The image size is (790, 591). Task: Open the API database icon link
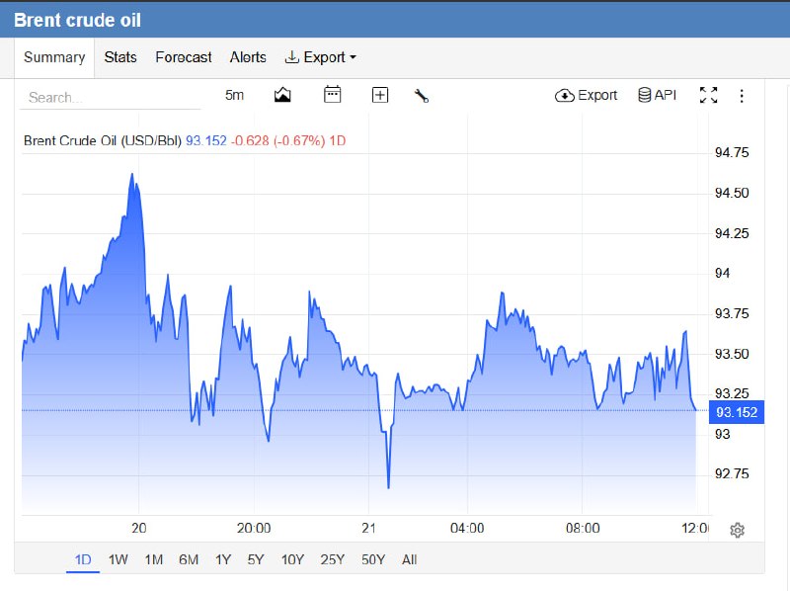point(657,95)
